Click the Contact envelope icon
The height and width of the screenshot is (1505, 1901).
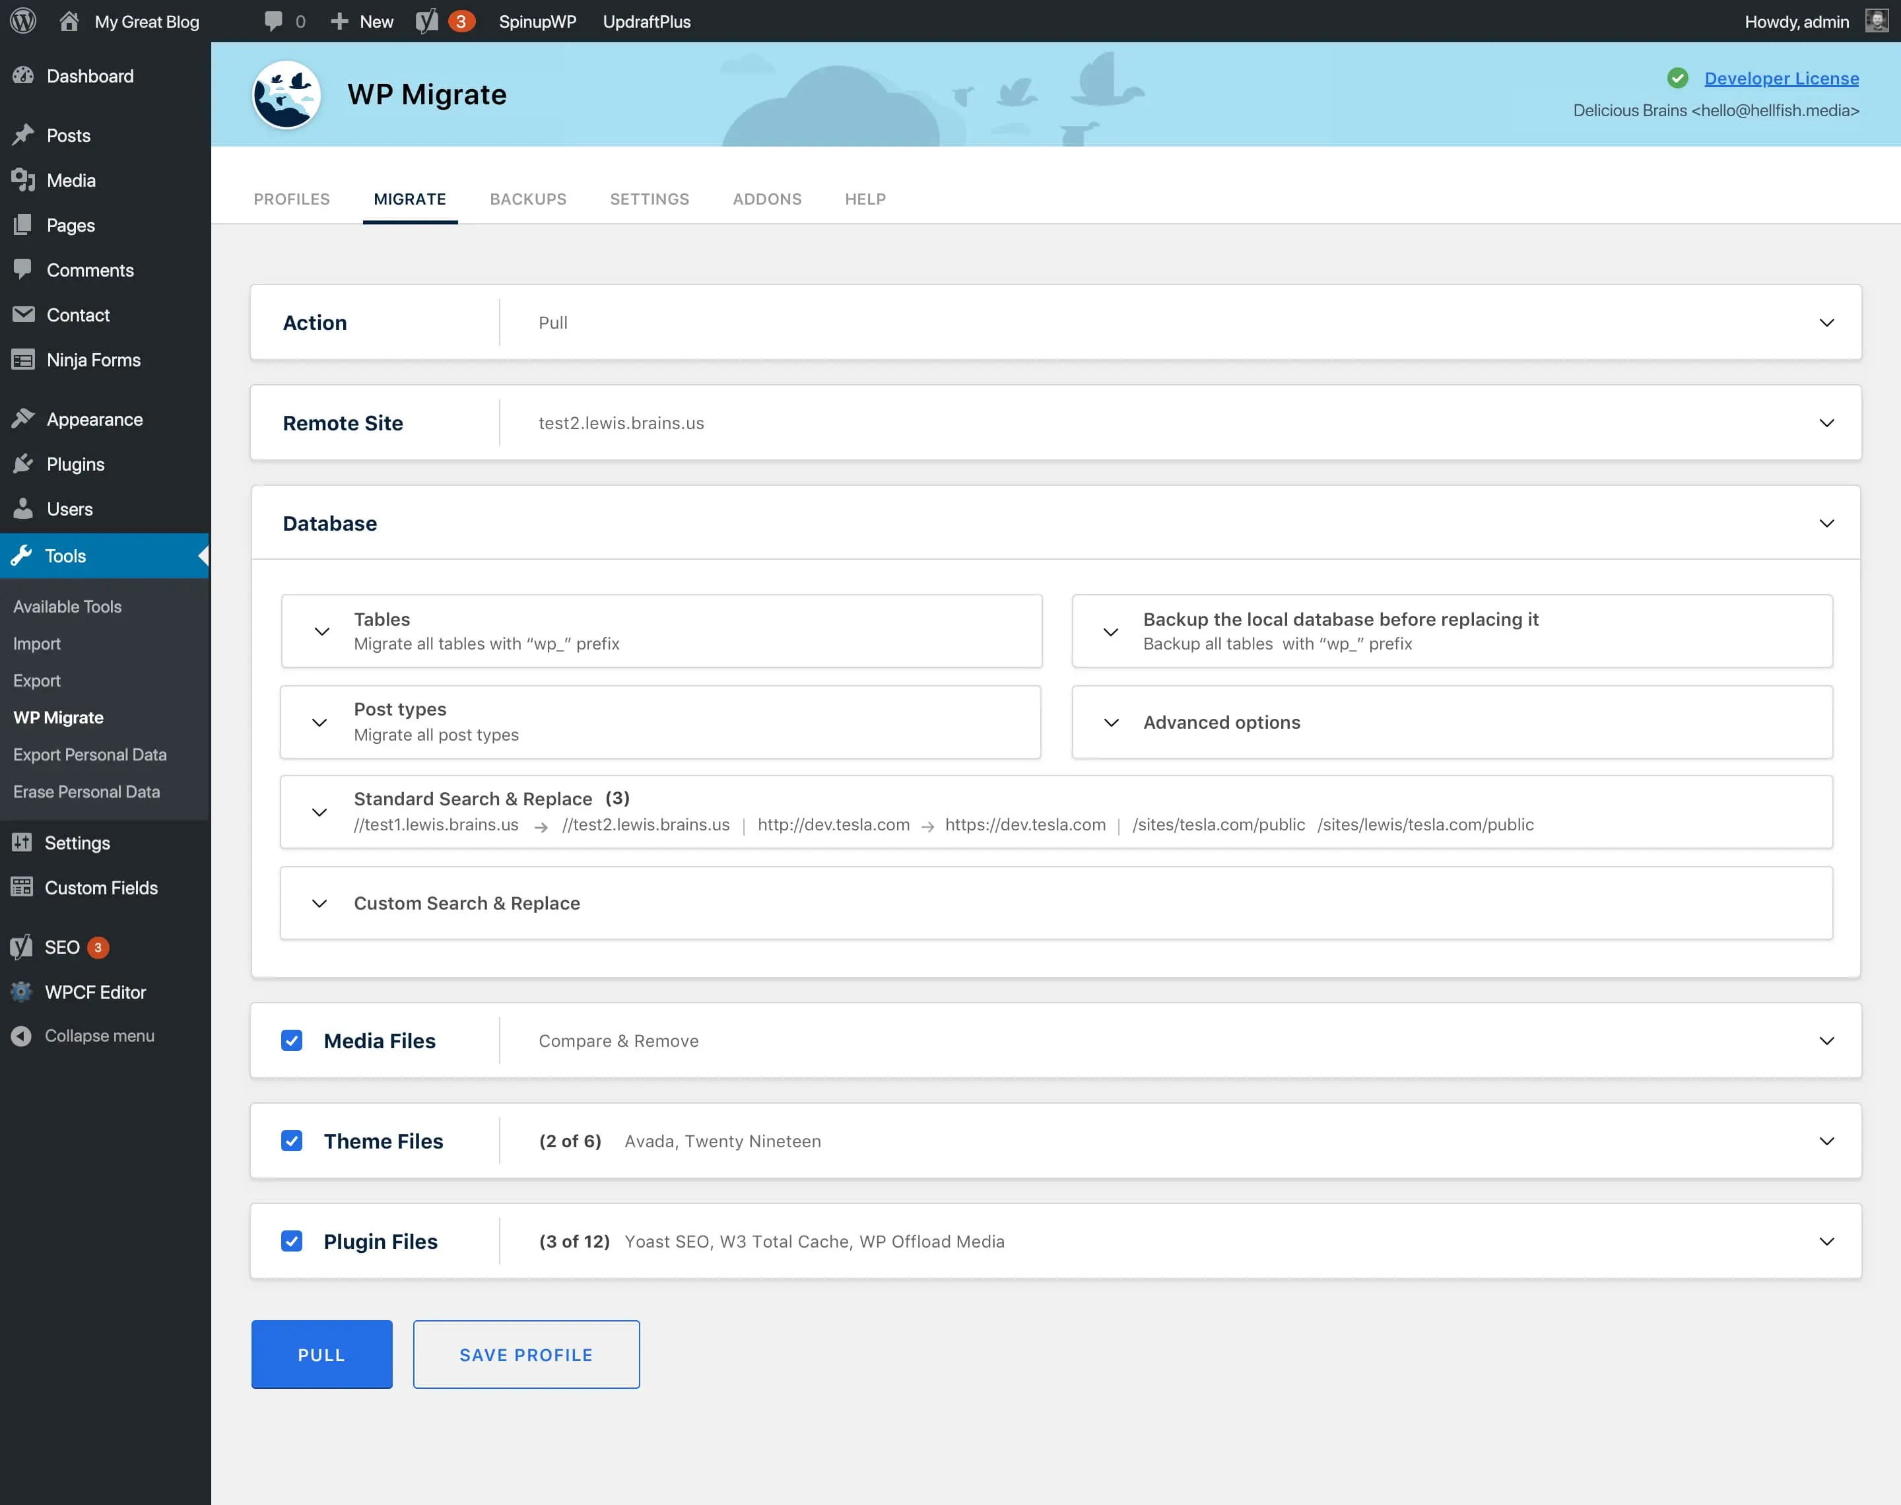coord(23,315)
